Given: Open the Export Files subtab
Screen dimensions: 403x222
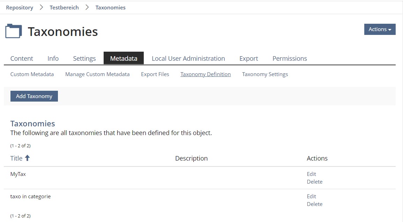Looking at the screenshot, I should (155, 74).
